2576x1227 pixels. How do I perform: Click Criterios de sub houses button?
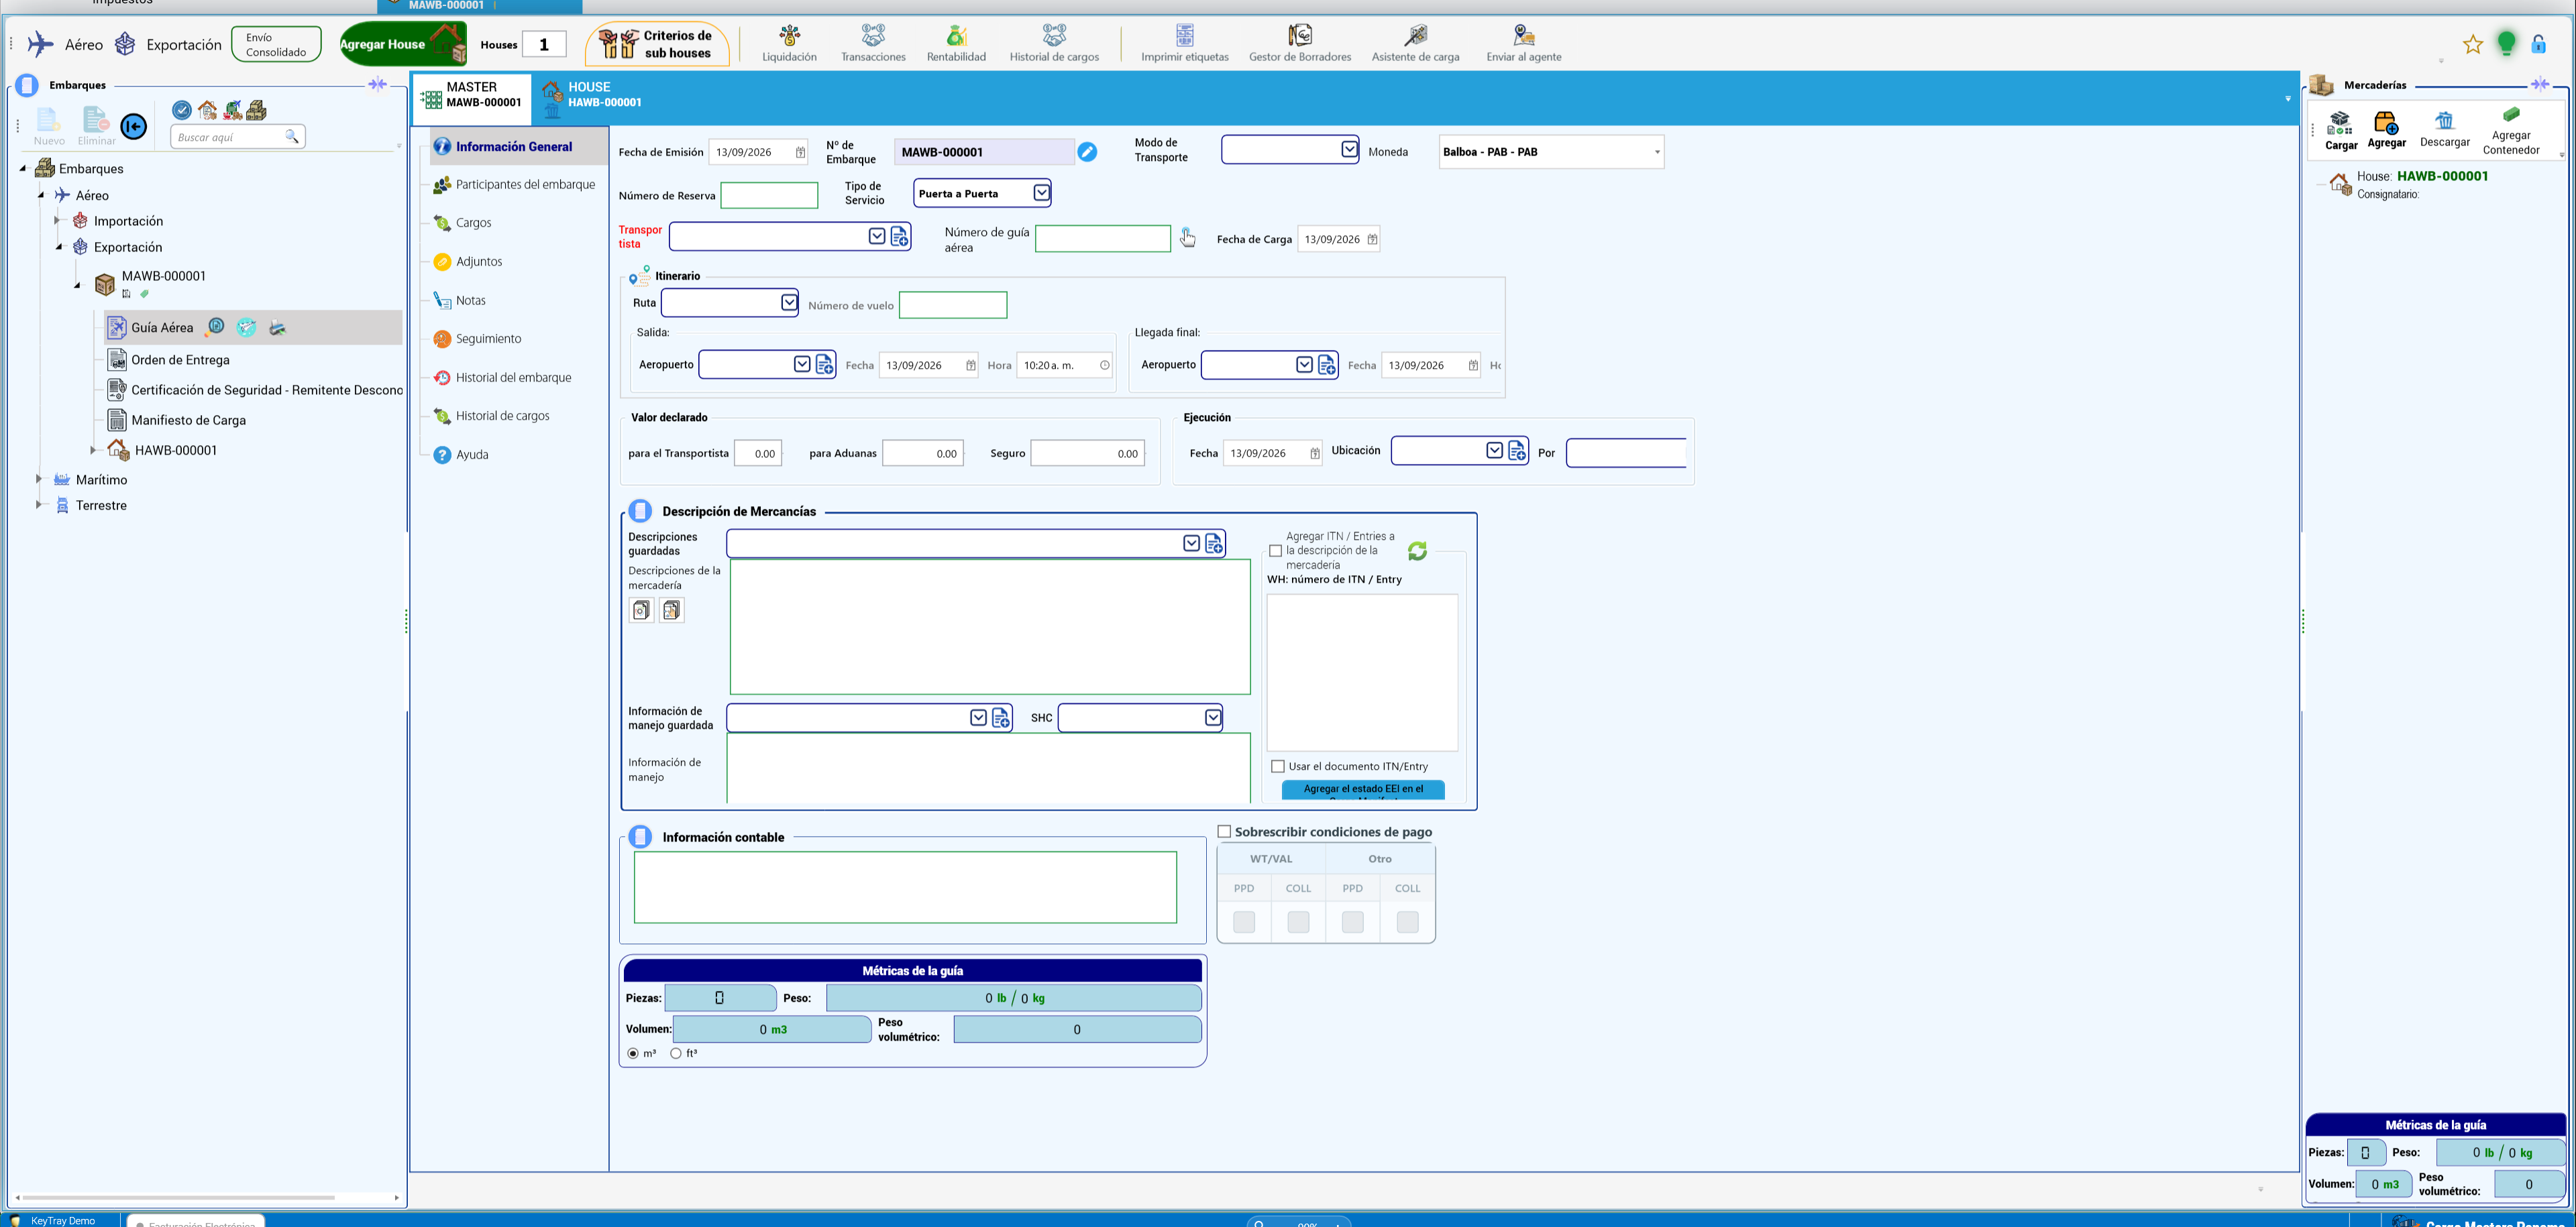[658, 44]
